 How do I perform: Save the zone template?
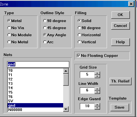pos(119,107)
